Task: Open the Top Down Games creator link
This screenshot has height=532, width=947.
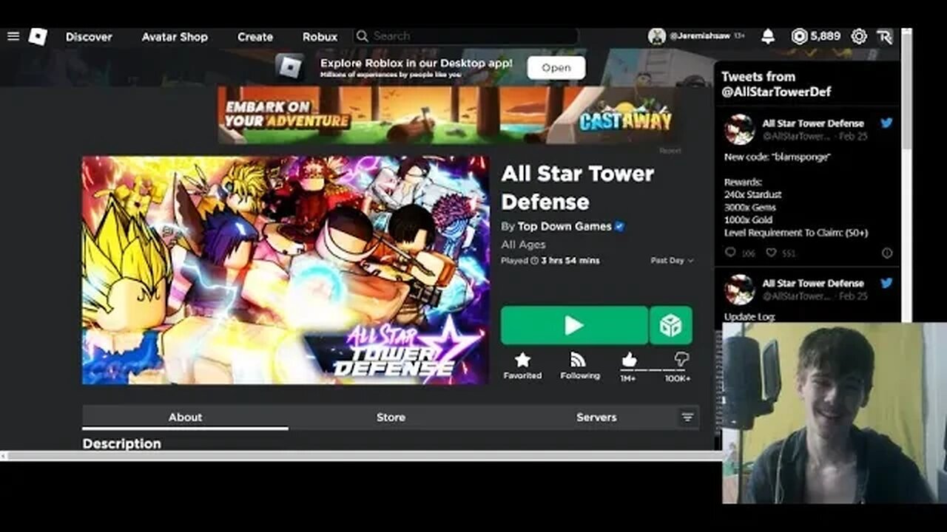Action: coord(565,227)
